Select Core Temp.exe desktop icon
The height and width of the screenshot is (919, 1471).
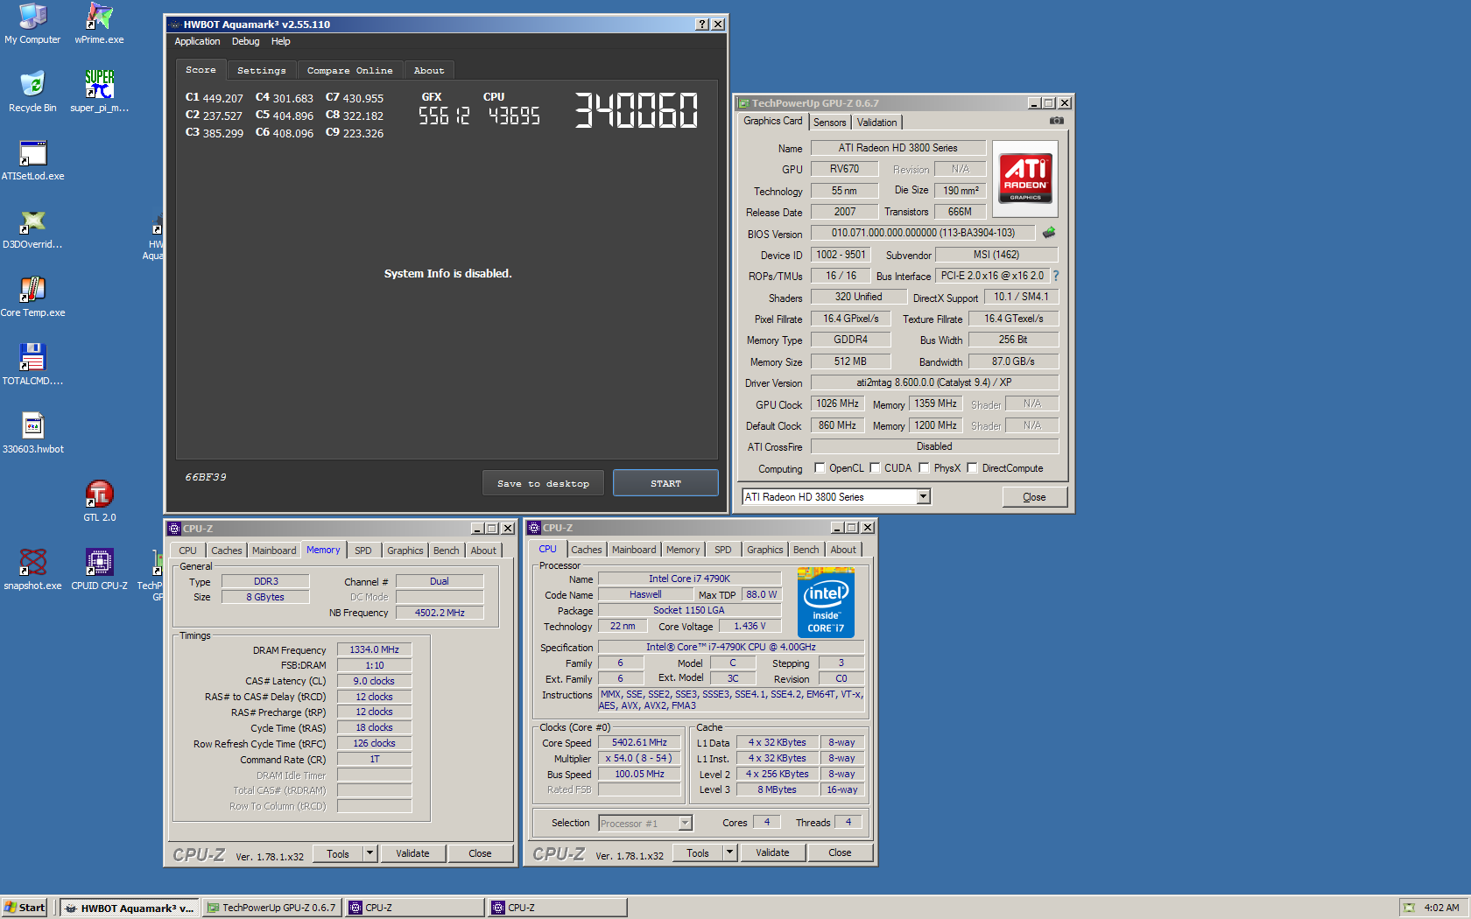(32, 296)
